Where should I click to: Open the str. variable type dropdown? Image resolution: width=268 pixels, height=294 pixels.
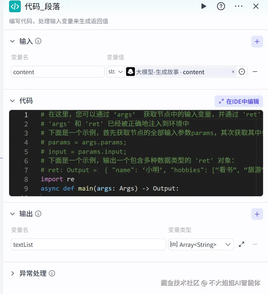[115, 72]
